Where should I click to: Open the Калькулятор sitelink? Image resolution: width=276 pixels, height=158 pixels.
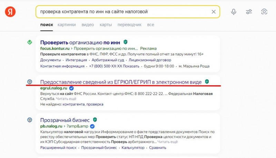(133, 148)
